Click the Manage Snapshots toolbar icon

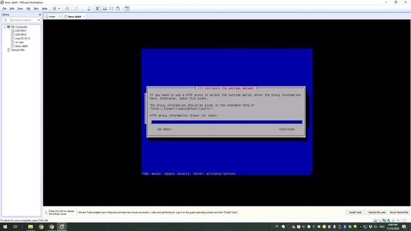[x=89, y=8]
